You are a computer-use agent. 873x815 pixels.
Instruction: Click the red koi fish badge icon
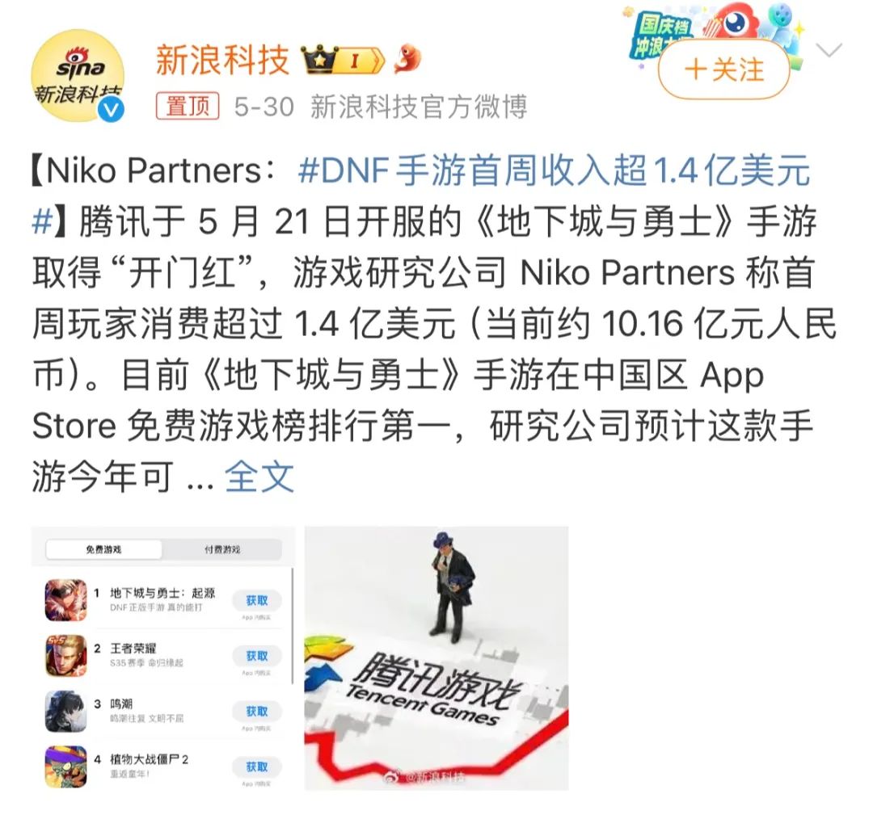(407, 58)
